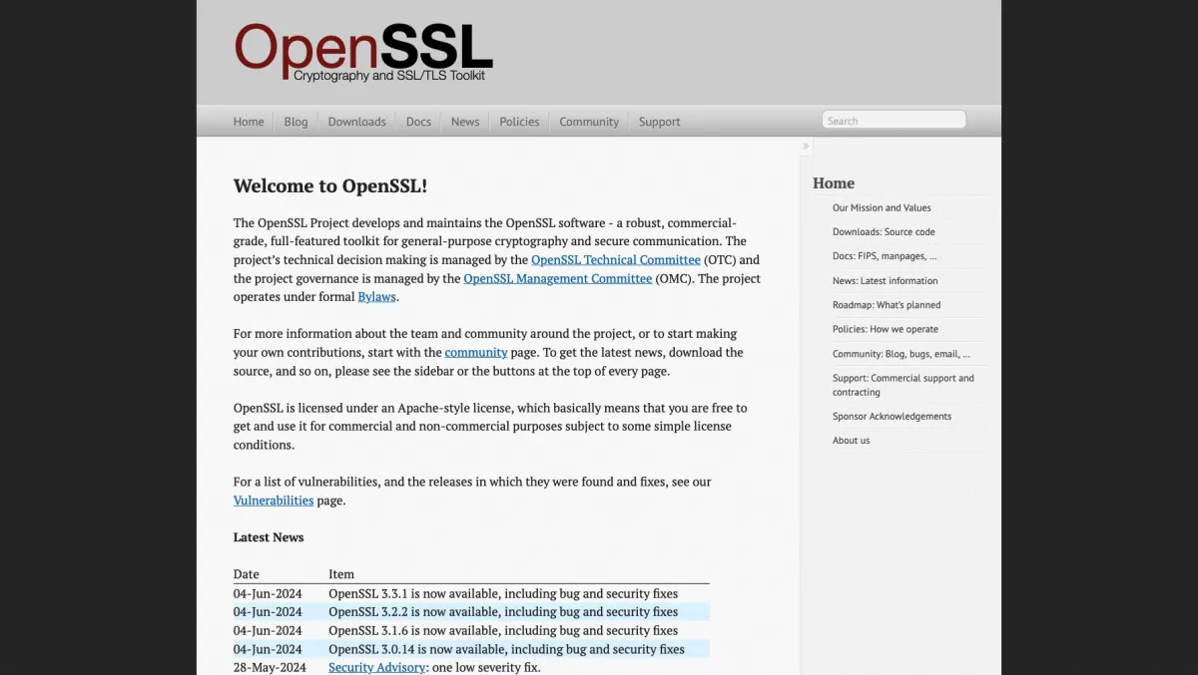Open the Downloads nav item
The width and height of the screenshot is (1198, 675).
pos(356,122)
